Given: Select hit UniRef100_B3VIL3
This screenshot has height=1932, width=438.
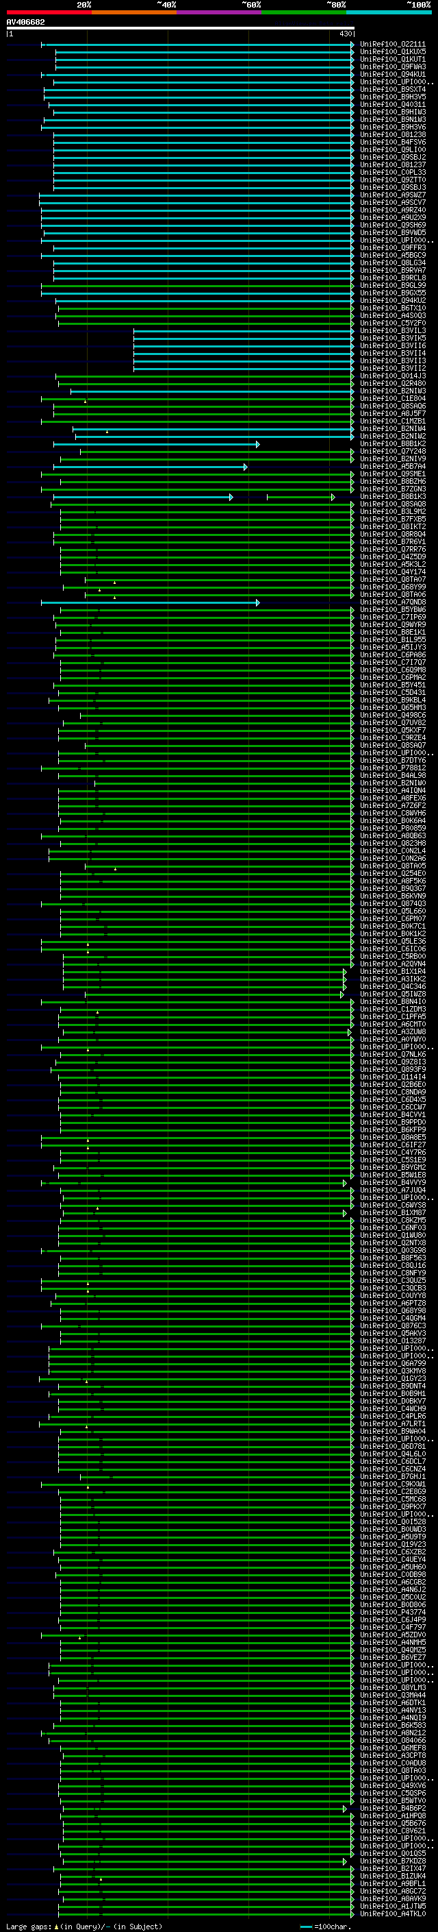Looking at the screenshot, I should click(x=393, y=331).
